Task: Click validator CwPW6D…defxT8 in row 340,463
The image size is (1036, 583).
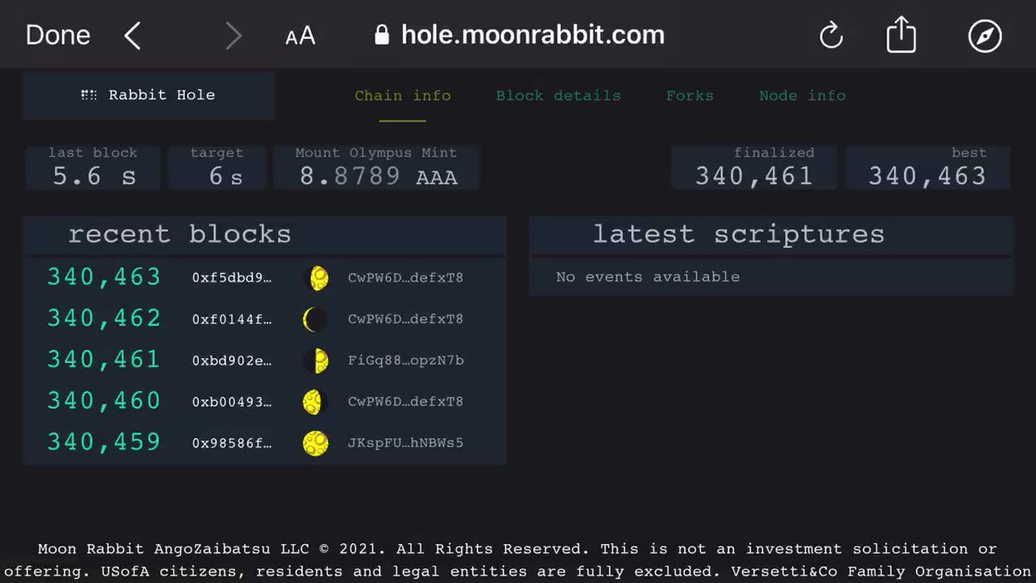Action: point(406,277)
